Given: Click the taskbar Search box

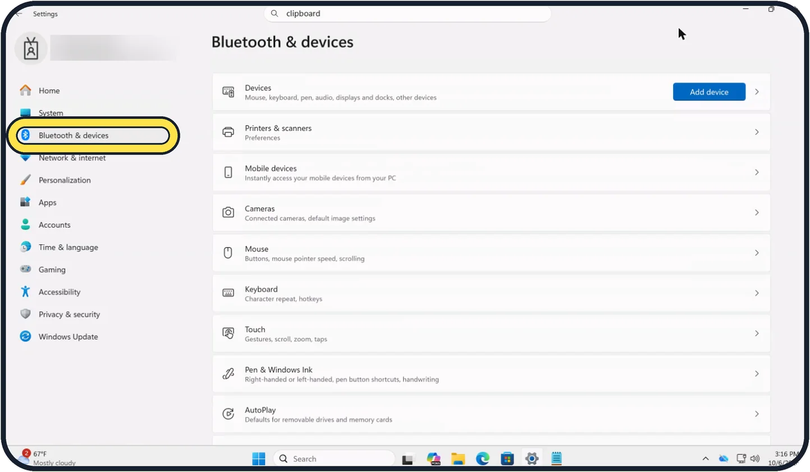Looking at the screenshot, I should click(x=334, y=459).
